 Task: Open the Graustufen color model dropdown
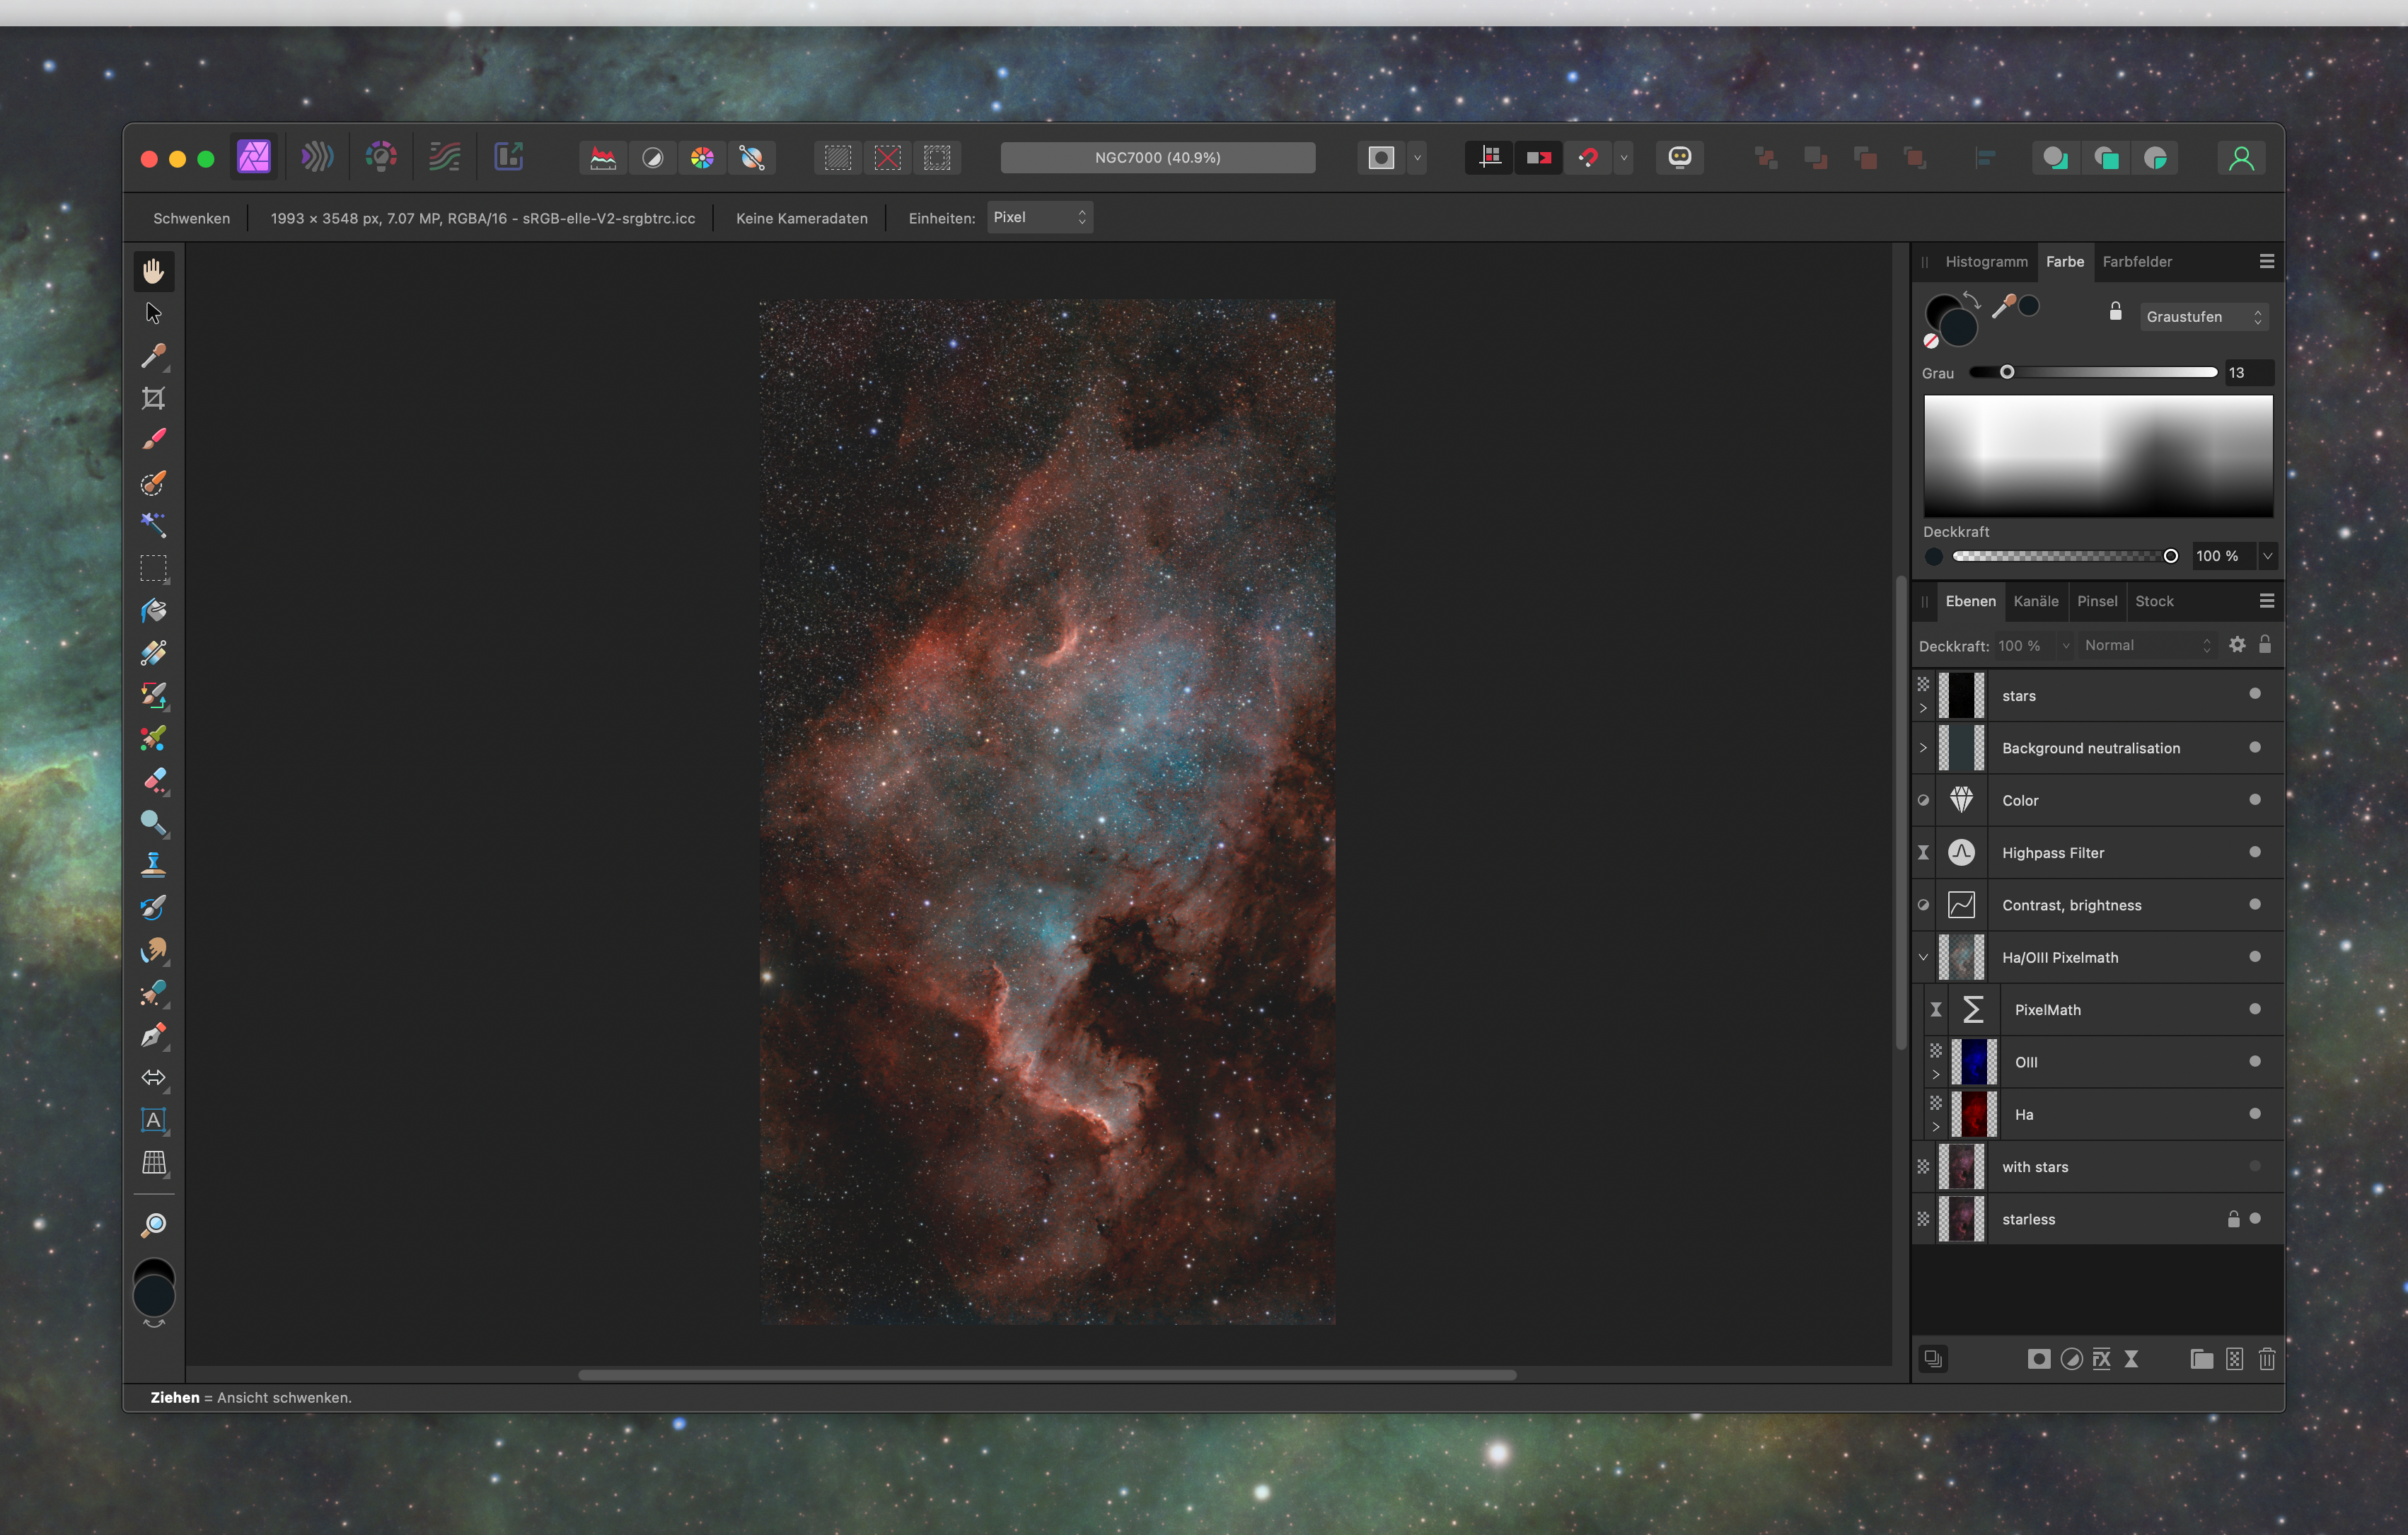pos(2204,316)
